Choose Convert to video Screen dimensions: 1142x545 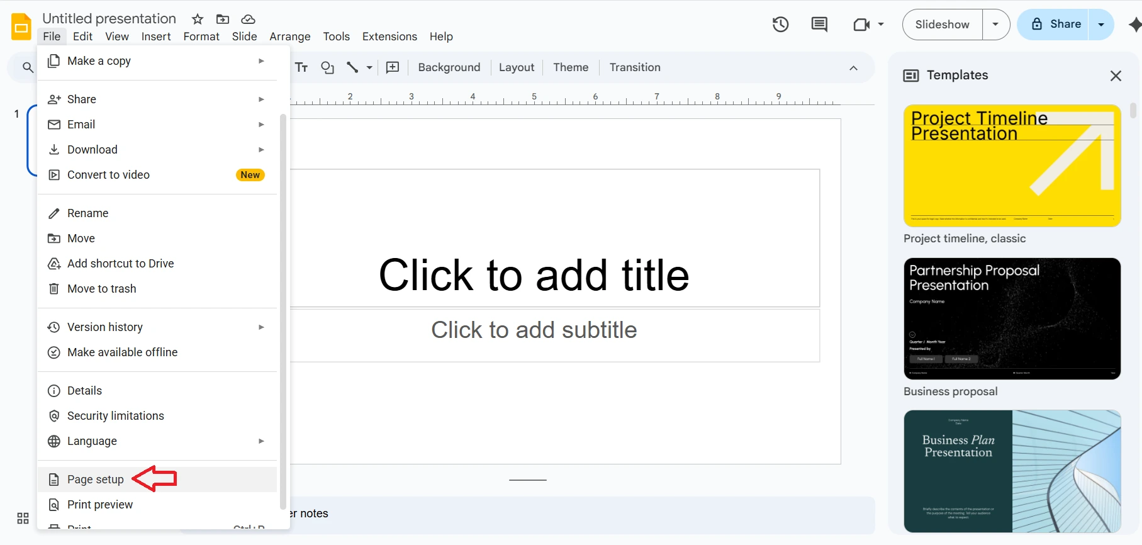coord(157,175)
